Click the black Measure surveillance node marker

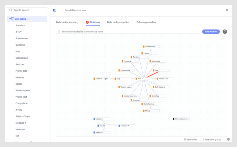tap(173, 119)
